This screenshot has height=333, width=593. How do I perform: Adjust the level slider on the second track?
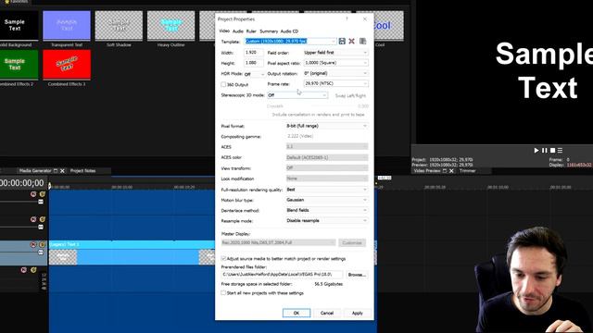41,227
